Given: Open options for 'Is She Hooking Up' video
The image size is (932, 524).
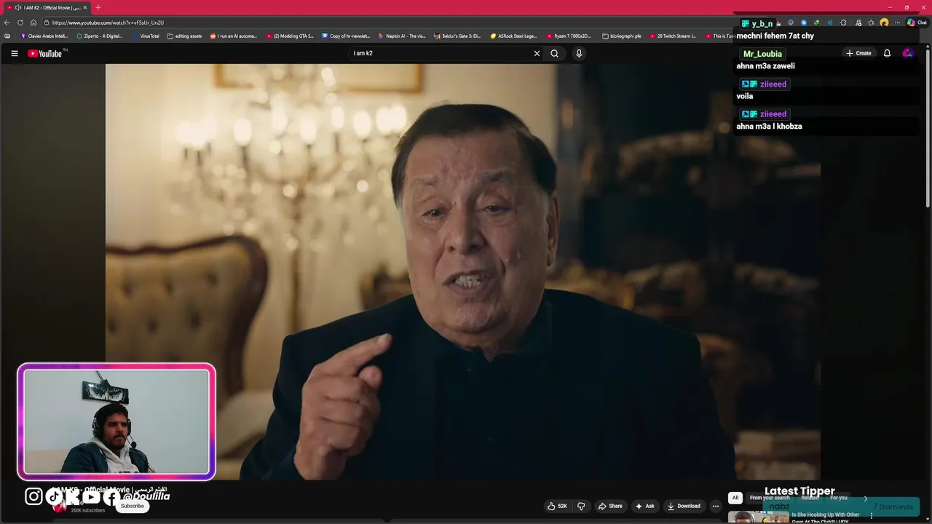Looking at the screenshot, I should 871,515.
